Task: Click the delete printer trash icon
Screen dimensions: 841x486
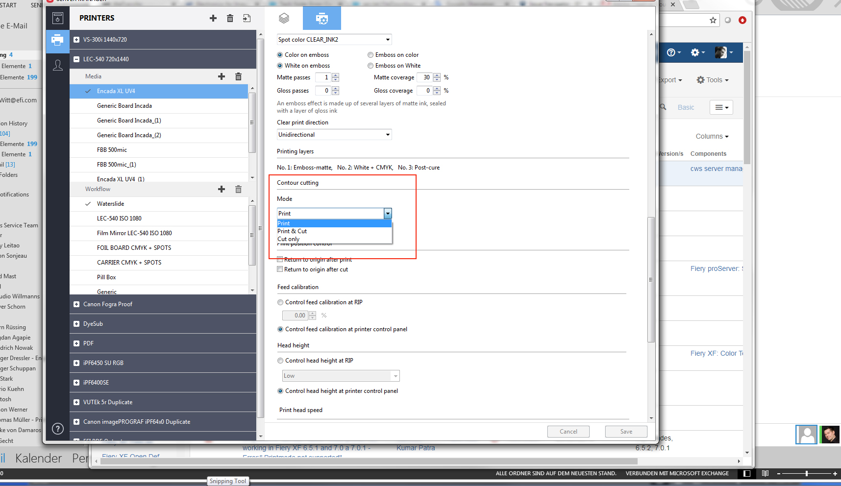Action: (230, 18)
